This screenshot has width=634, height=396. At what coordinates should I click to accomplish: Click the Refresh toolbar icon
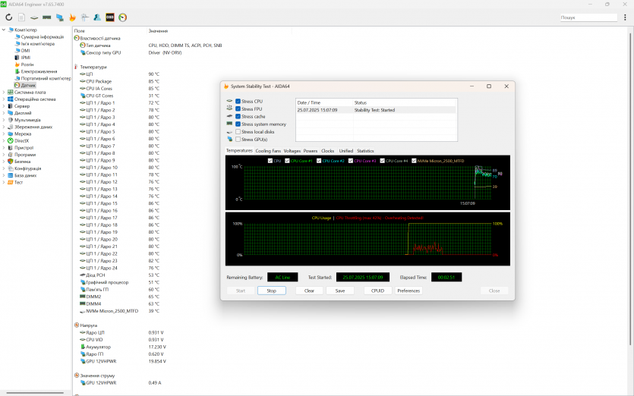(8, 17)
